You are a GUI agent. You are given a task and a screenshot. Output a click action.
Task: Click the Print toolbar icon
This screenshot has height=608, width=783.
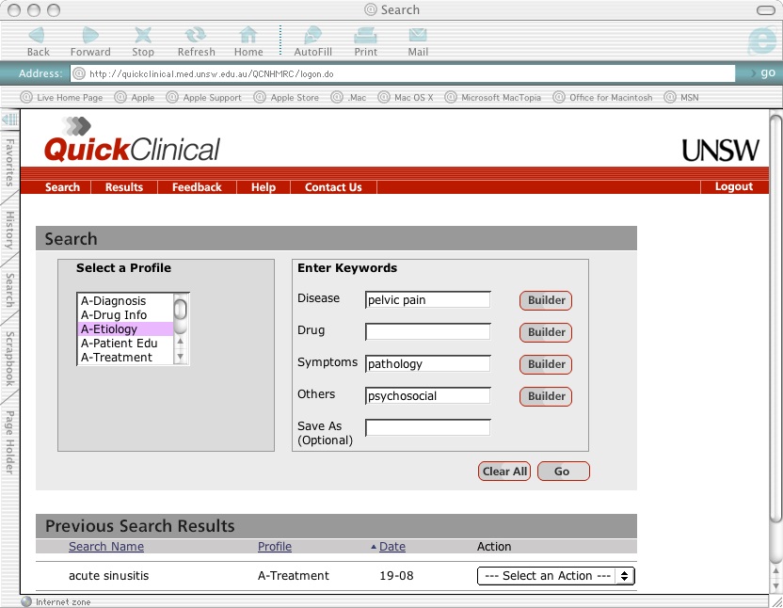[365, 36]
